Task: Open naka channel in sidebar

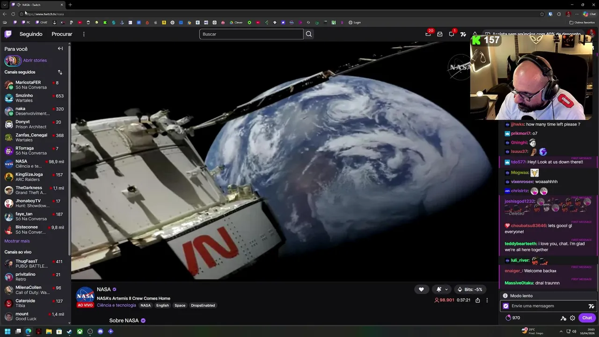Action: pyautogui.click(x=35, y=111)
